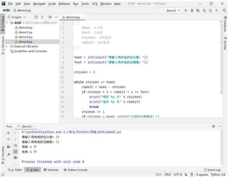Open the demo3 run configuration dropdown

(x=171, y=11)
